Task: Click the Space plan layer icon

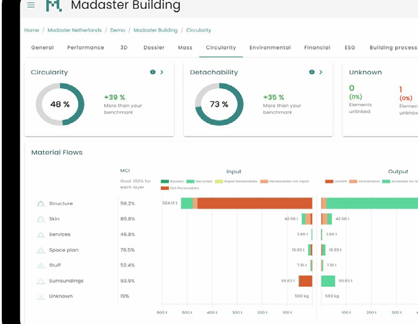Action: (x=41, y=250)
